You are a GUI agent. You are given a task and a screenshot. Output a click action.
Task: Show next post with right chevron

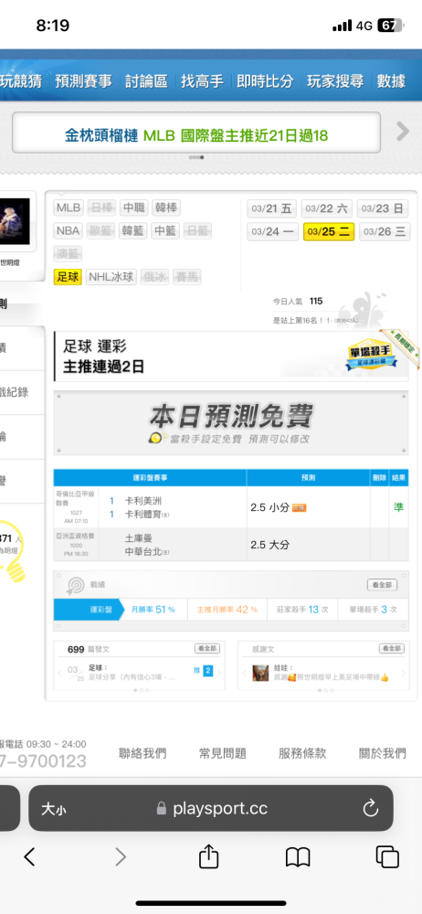219,672
